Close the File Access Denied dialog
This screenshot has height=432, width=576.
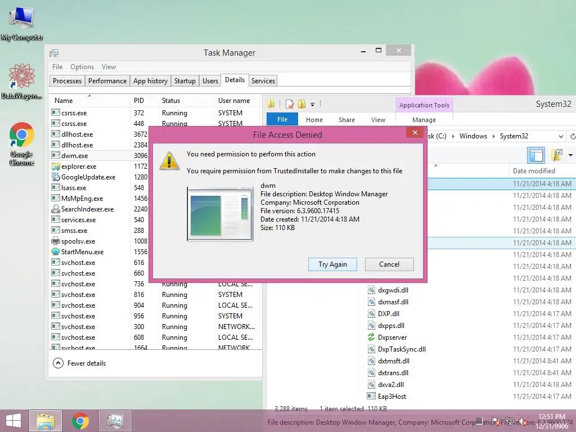(x=415, y=133)
